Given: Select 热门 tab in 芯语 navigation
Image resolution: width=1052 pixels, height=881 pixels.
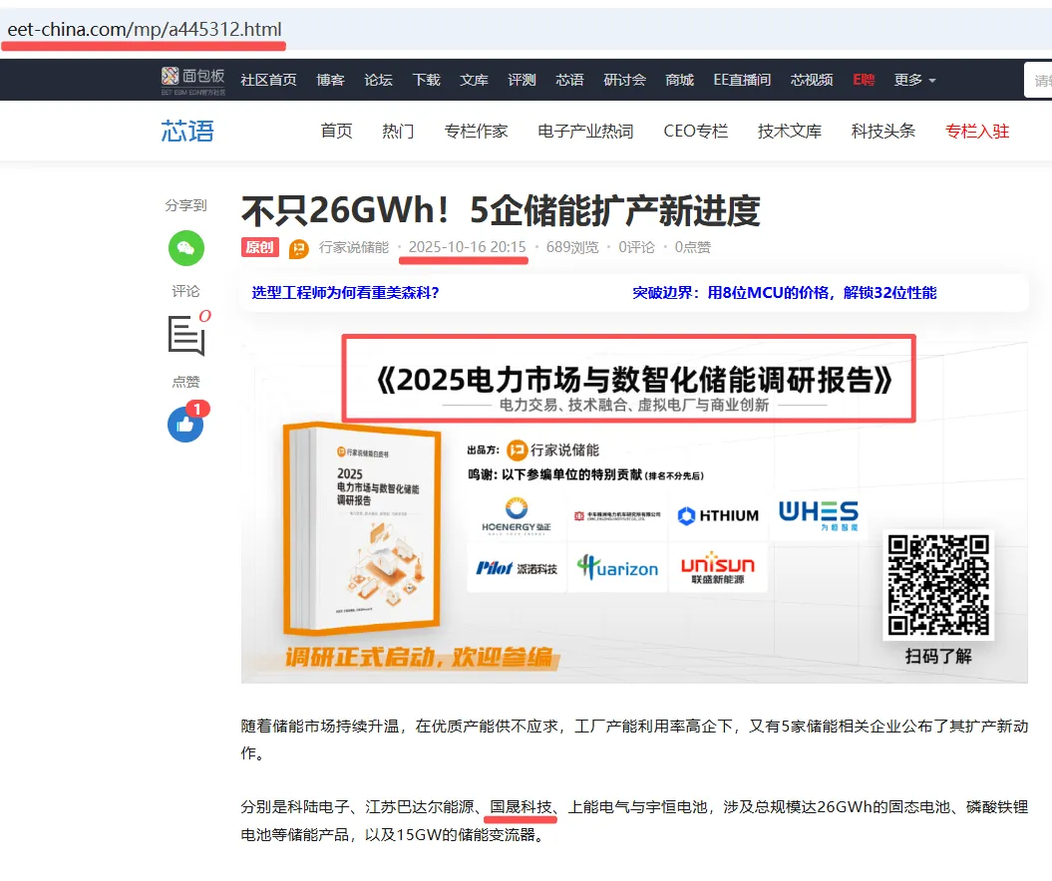Looking at the screenshot, I should pyautogui.click(x=398, y=131).
